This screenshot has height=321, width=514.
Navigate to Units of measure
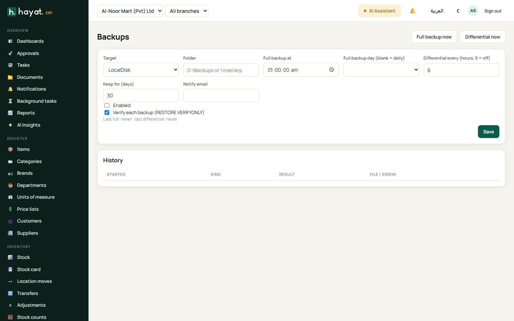click(x=36, y=197)
